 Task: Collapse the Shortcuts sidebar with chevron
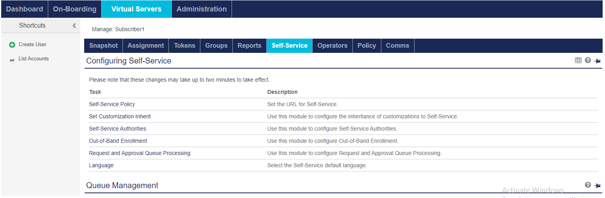coord(74,26)
